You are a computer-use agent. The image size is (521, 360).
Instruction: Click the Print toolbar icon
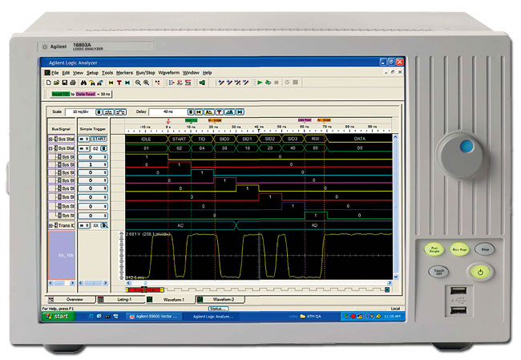point(72,82)
